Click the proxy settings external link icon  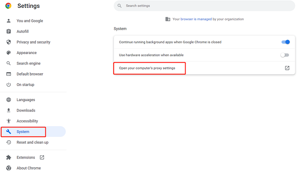(x=287, y=68)
